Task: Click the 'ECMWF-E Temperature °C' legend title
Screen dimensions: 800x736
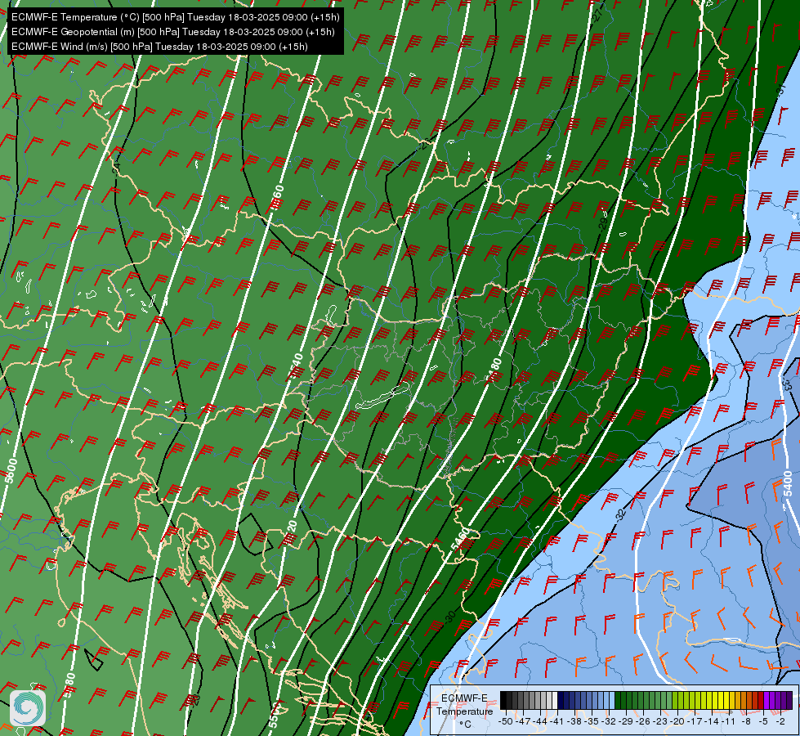Action: point(464,711)
